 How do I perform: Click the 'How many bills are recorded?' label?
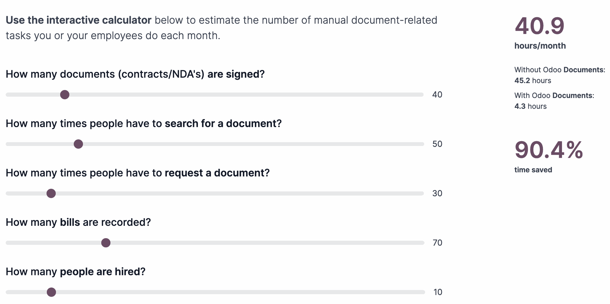coord(78,222)
